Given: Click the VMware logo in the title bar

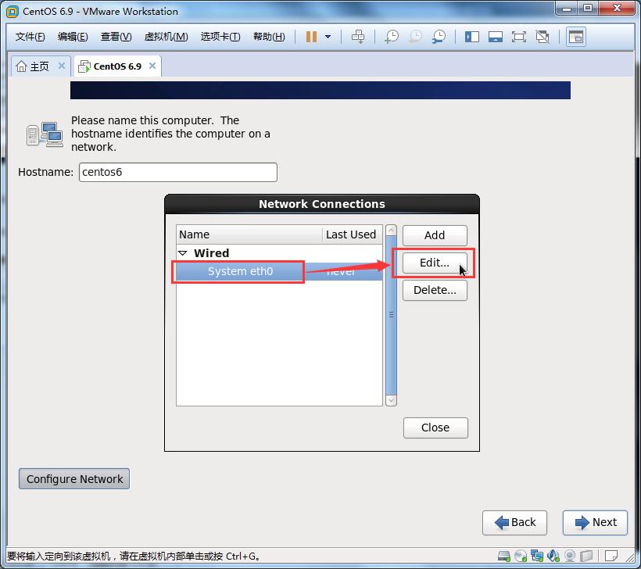Looking at the screenshot, I should [13, 12].
